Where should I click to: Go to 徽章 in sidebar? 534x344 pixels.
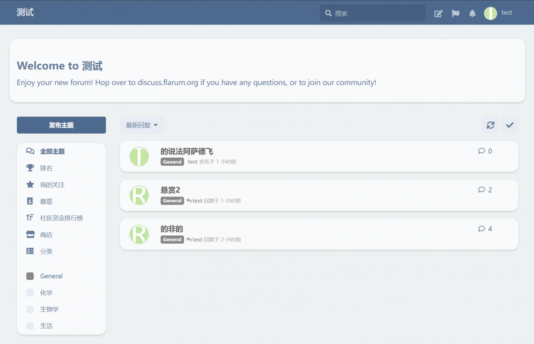point(46,201)
